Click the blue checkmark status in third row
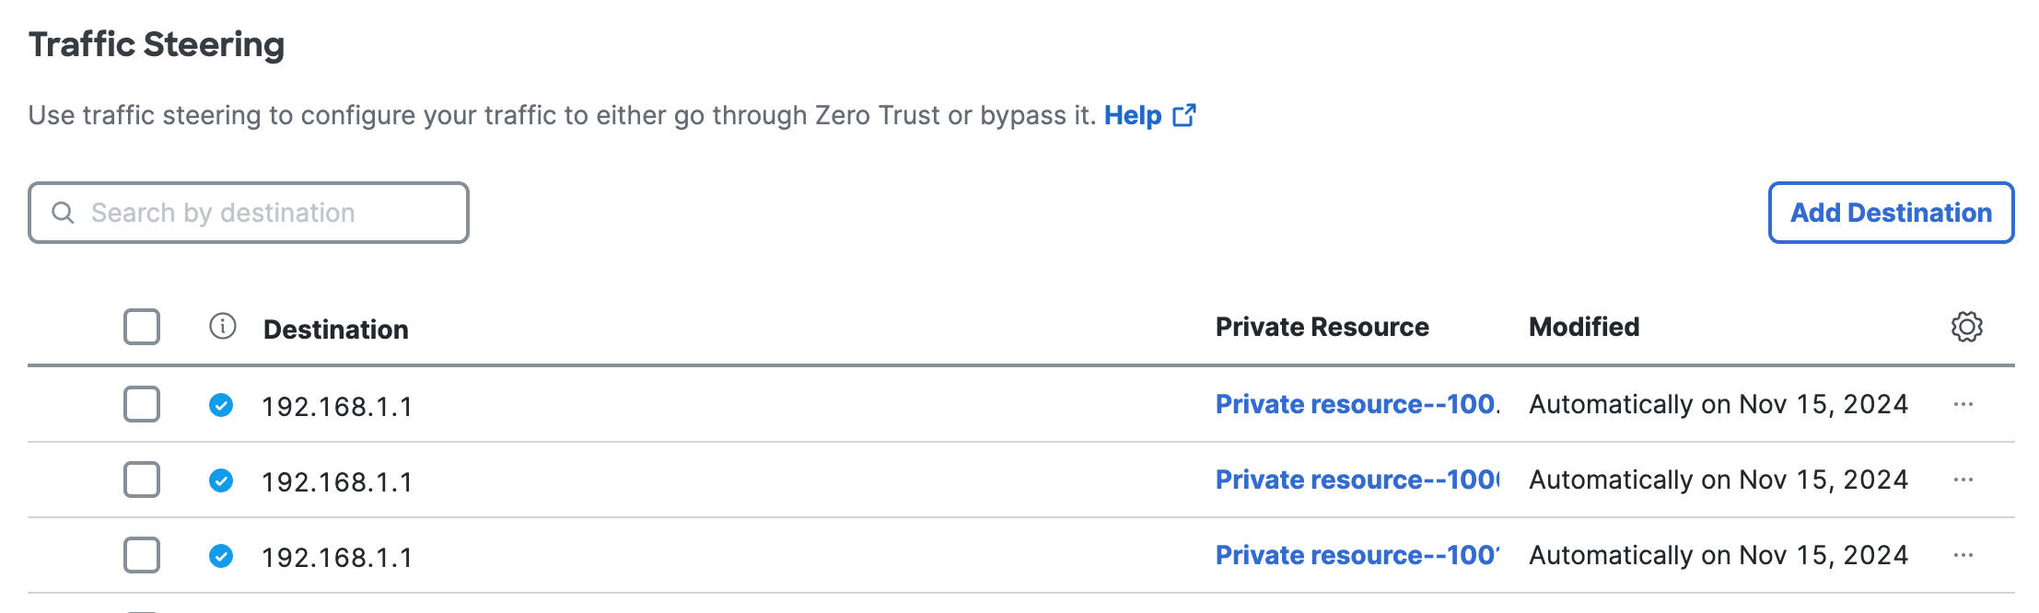Image resolution: width=2039 pixels, height=613 pixels. (221, 556)
